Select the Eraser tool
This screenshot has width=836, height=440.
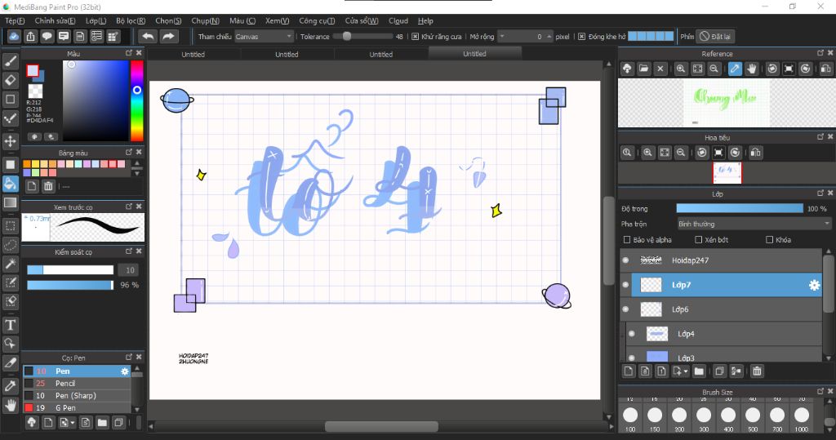[x=10, y=80]
